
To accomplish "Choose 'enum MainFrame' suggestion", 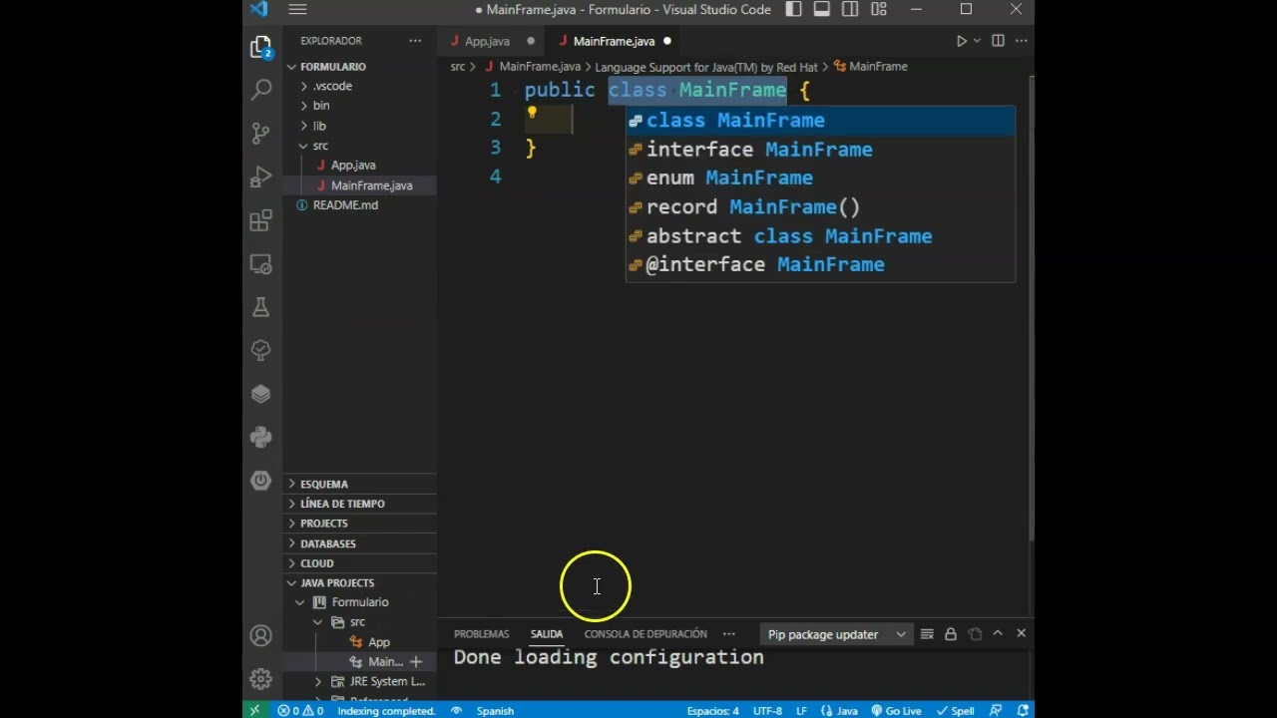I will click(x=820, y=178).
